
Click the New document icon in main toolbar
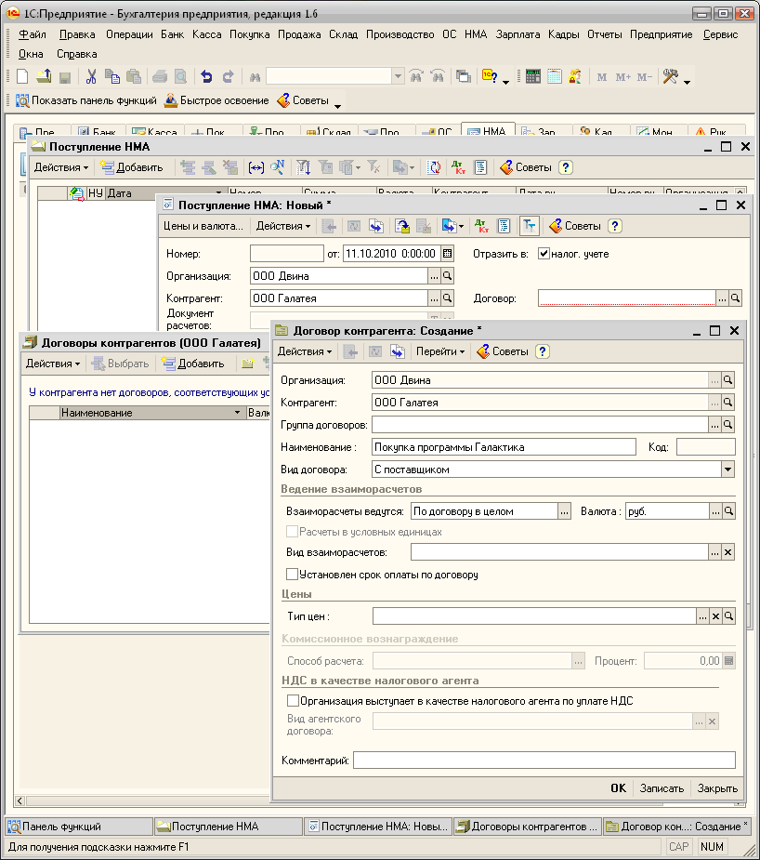click(x=22, y=76)
